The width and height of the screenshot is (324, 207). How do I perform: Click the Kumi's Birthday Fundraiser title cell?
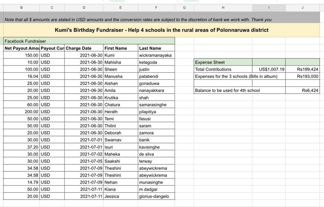click(x=162, y=30)
